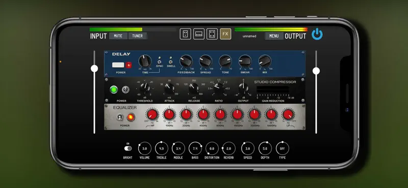The image size is (408, 188).
Task: Mute the input signal
Action: click(x=118, y=36)
